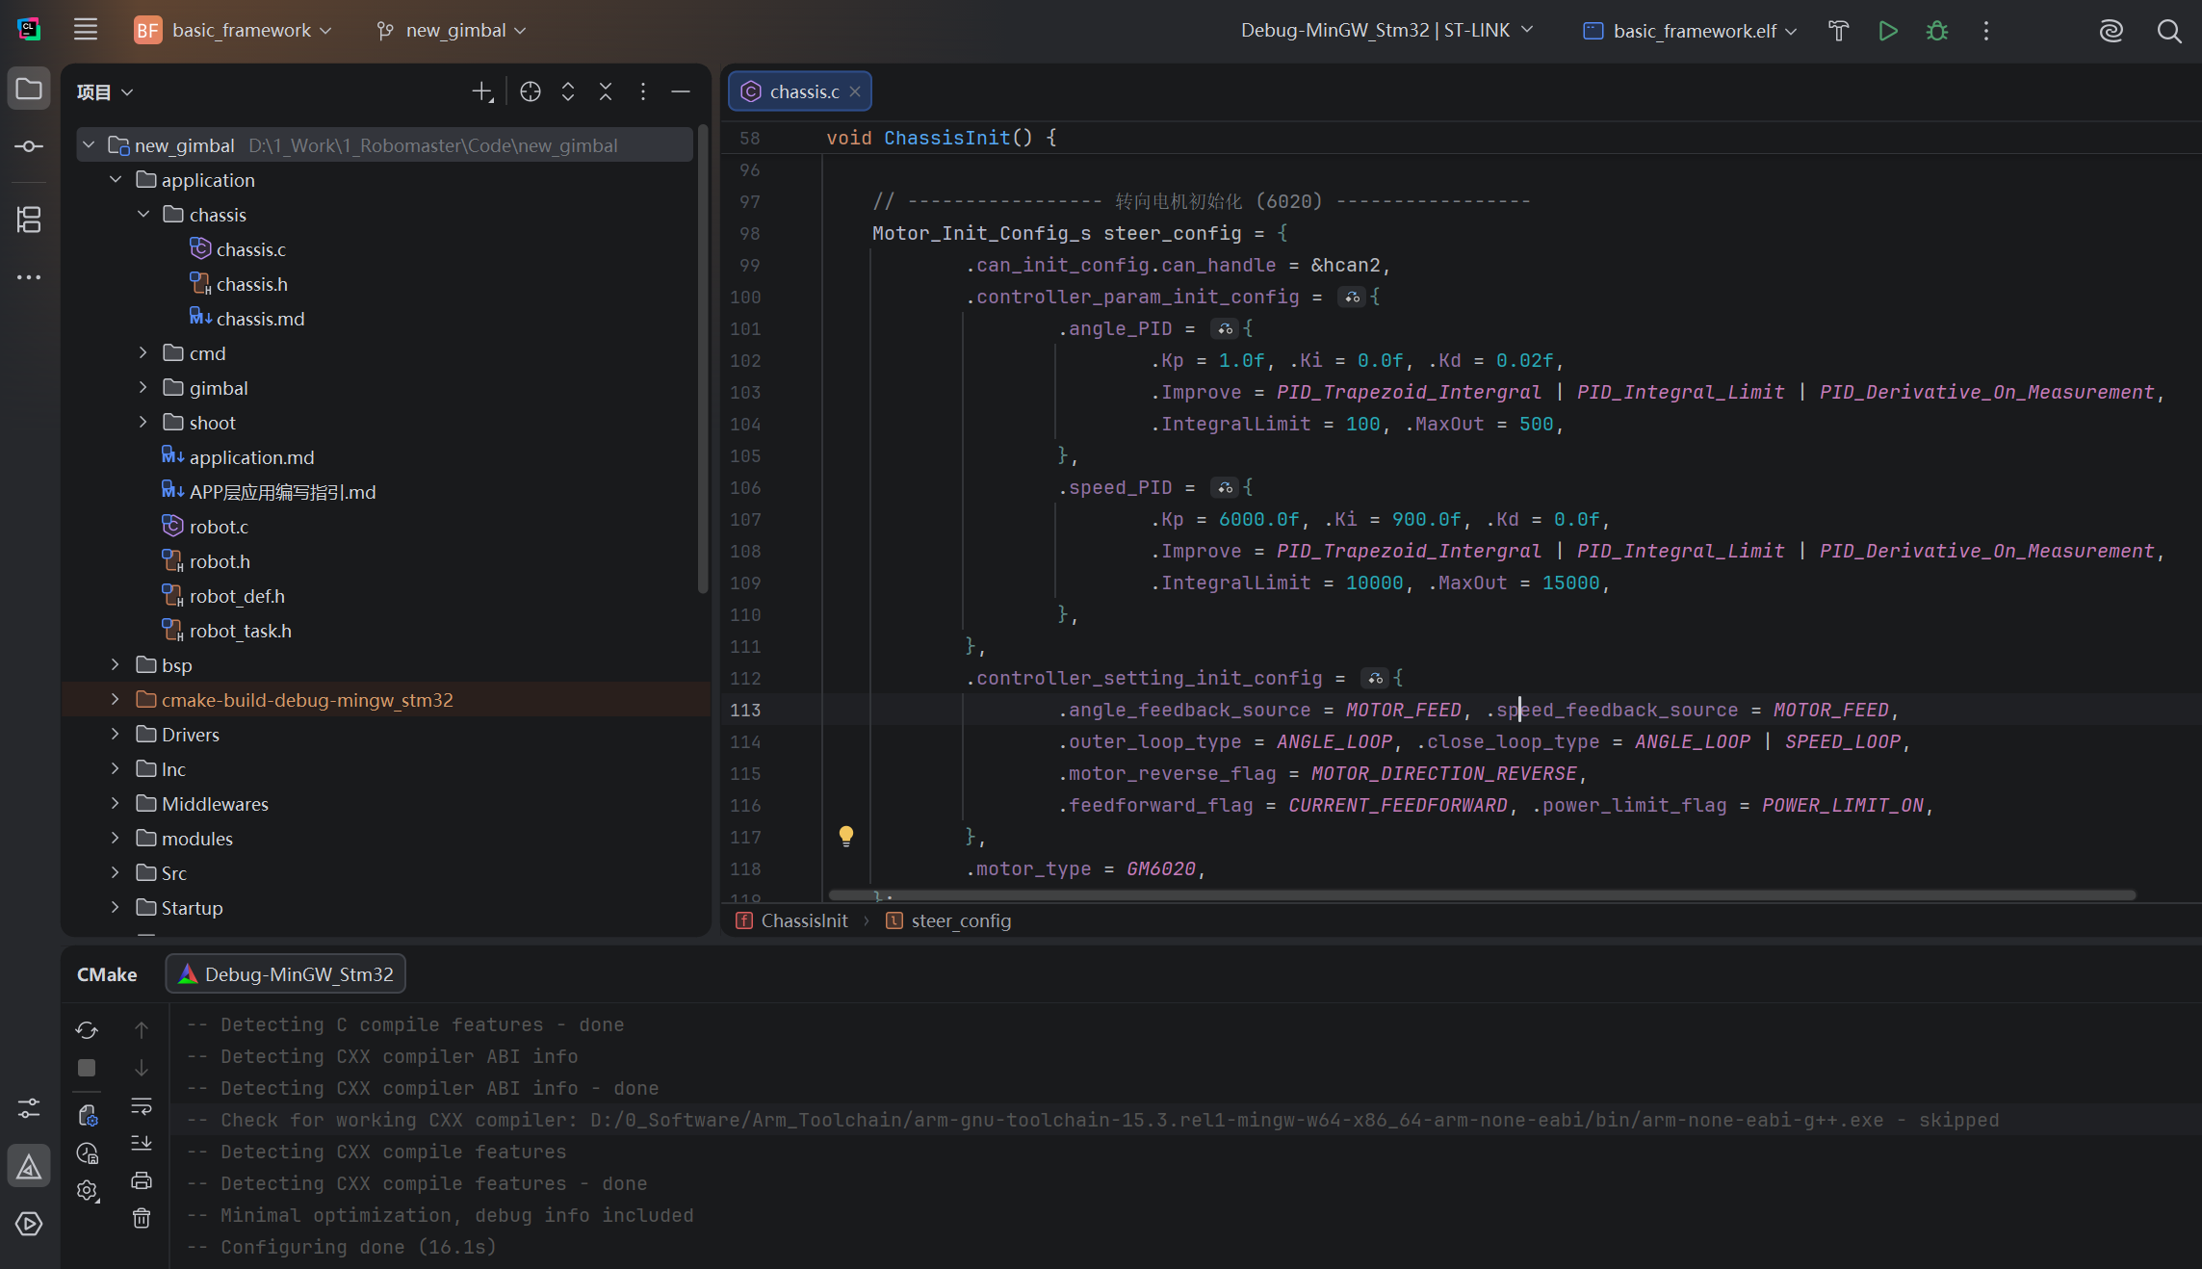Reload CMake project with refresh icon

click(x=87, y=1030)
